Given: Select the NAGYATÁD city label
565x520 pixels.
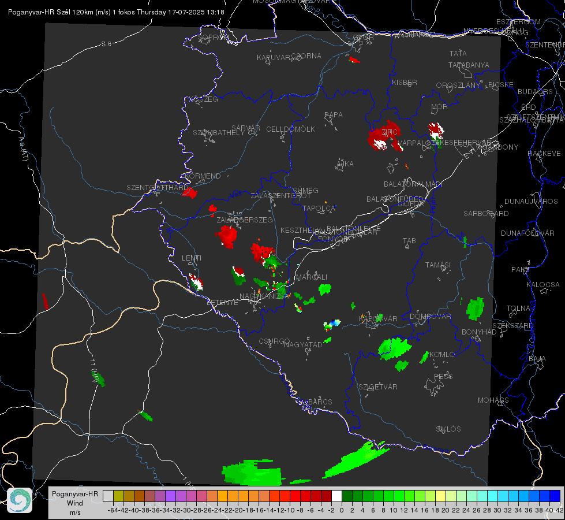Looking at the screenshot, I should [x=303, y=344].
